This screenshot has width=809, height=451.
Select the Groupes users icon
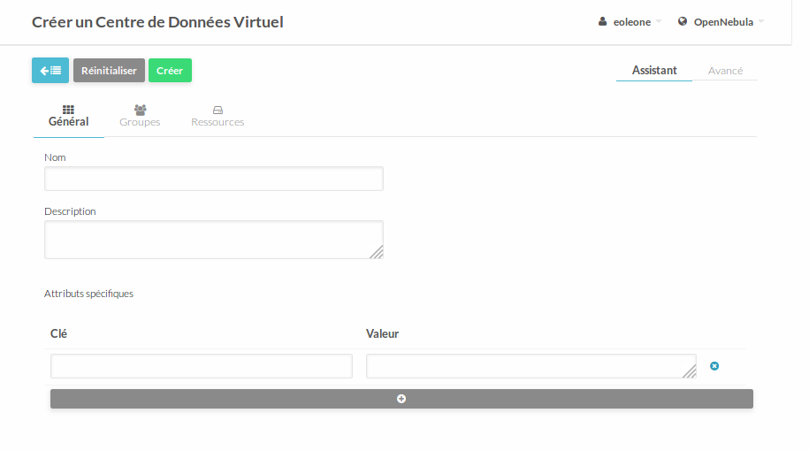[140, 110]
